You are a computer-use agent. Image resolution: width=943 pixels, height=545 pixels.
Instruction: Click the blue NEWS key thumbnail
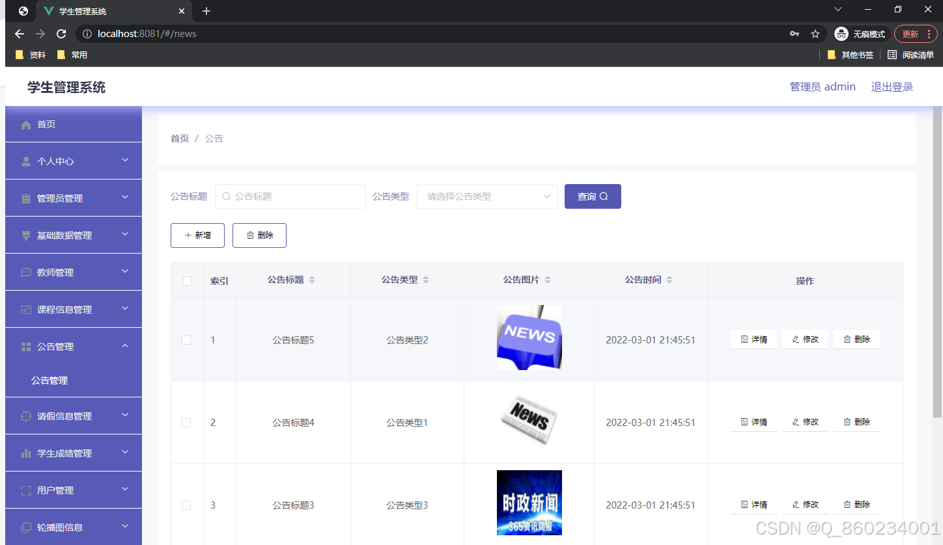coord(529,338)
